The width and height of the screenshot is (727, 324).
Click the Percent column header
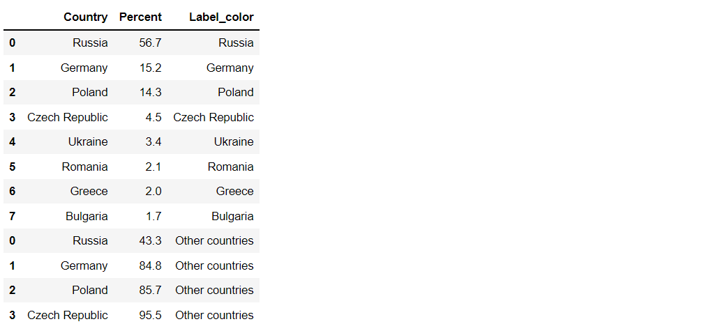click(140, 17)
